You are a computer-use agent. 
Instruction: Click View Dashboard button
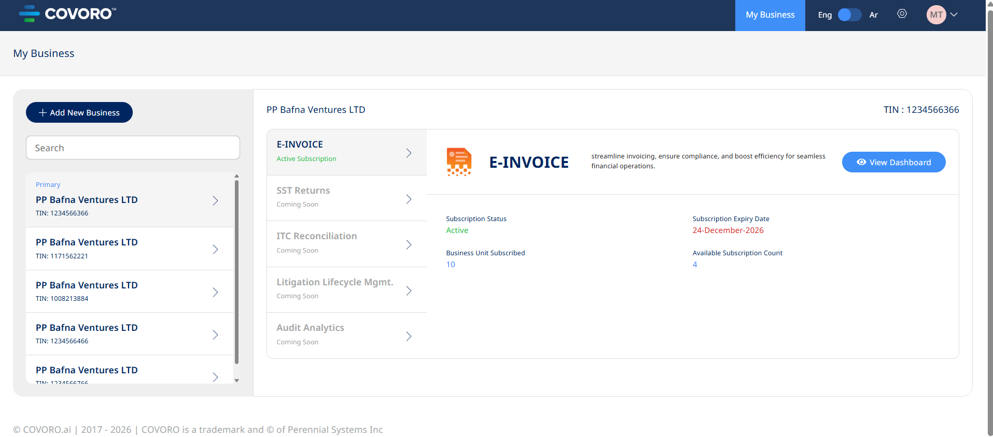[x=894, y=162]
